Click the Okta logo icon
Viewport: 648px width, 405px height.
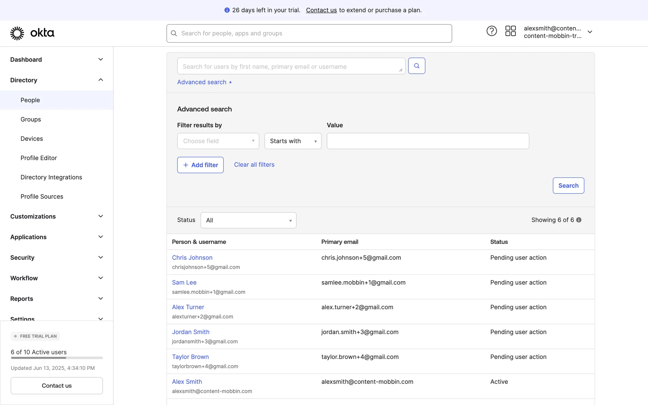point(17,33)
